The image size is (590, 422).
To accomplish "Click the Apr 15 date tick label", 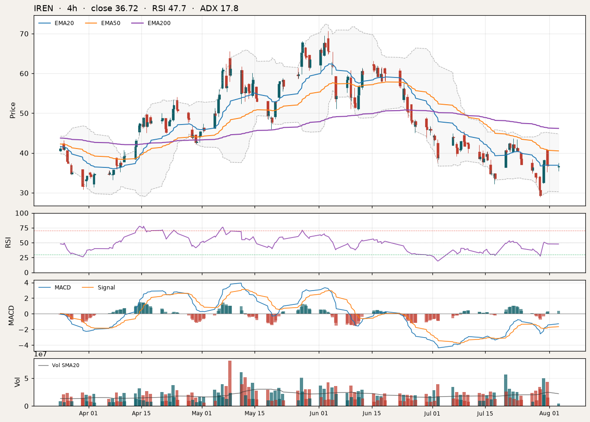I will [x=141, y=413].
